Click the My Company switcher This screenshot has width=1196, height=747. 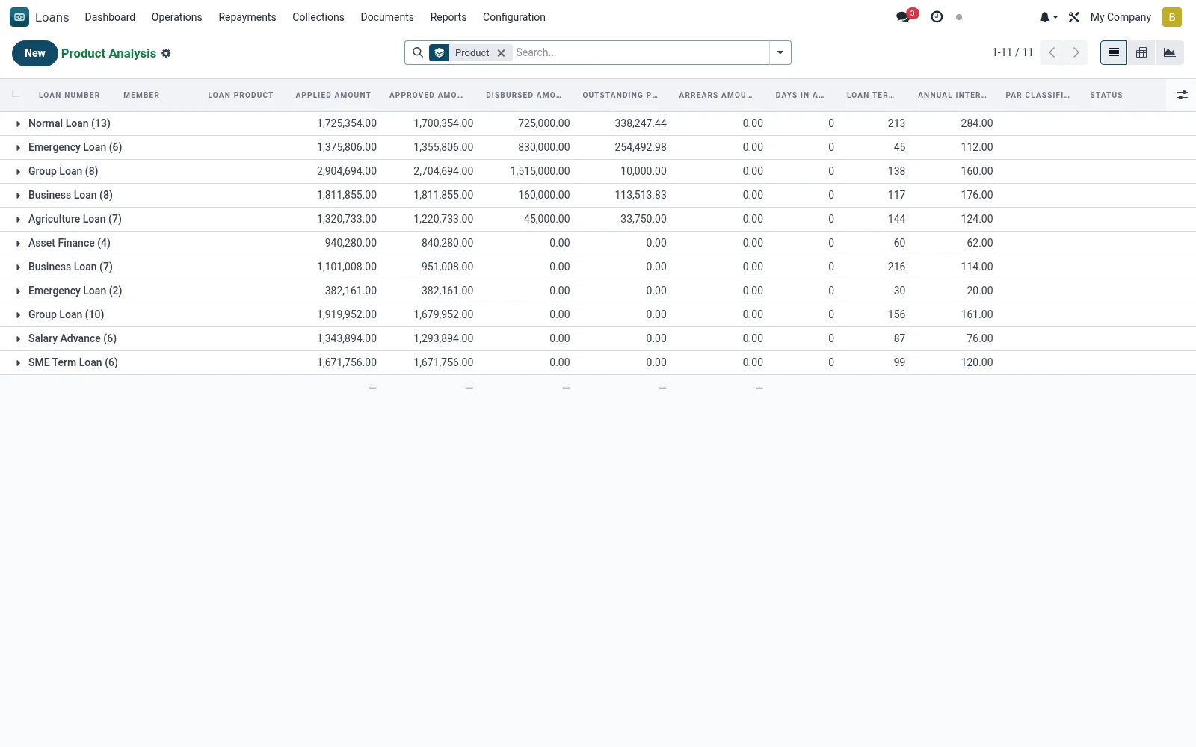1121,17
